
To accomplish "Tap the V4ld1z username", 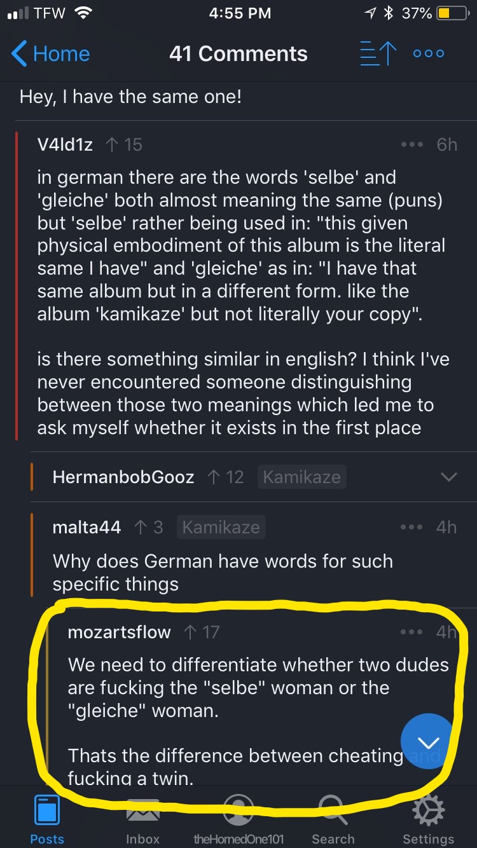I will point(65,145).
